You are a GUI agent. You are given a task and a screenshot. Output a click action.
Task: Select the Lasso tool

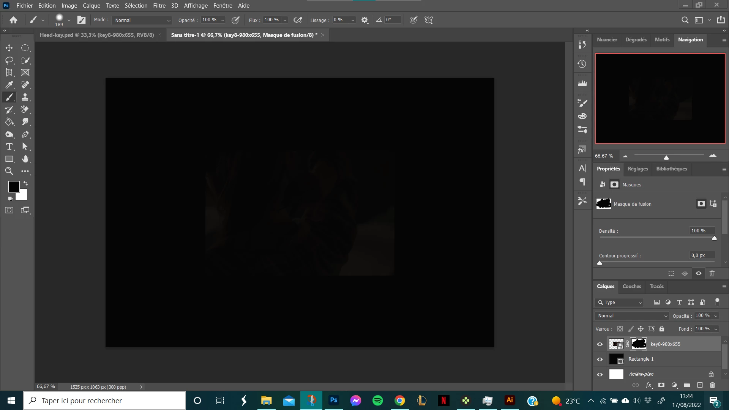pyautogui.click(x=9, y=60)
